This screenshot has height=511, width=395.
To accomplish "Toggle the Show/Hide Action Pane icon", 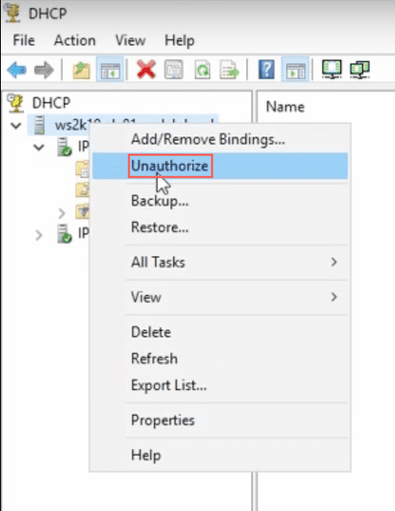I will tap(296, 69).
